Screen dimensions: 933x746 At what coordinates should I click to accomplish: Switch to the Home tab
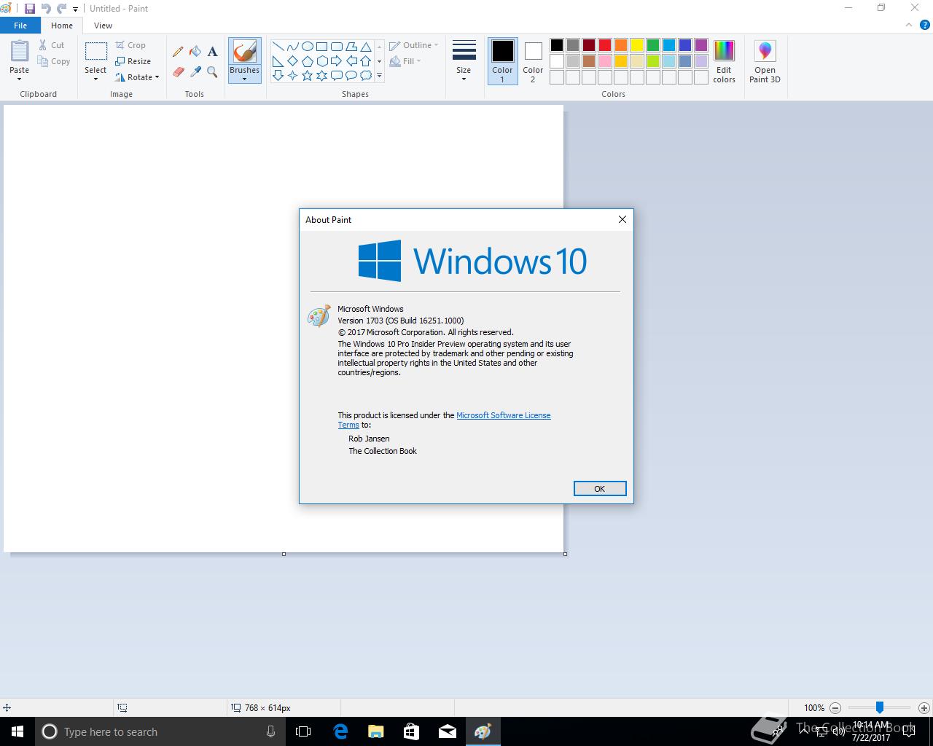pyautogui.click(x=62, y=25)
